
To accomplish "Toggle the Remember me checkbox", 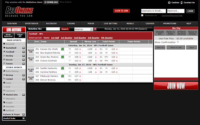I will [x=142, y=15].
